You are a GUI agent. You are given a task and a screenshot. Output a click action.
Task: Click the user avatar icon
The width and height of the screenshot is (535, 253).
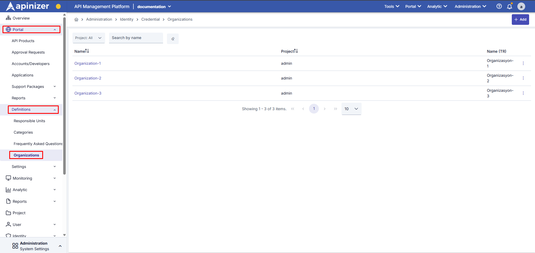point(521,6)
